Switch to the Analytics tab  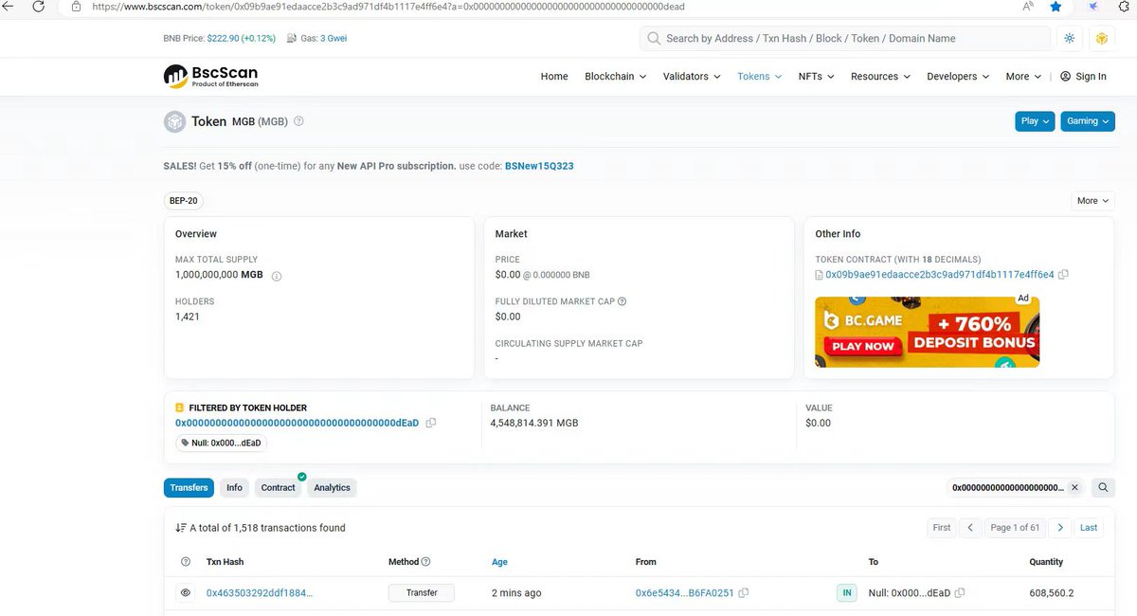click(x=333, y=488)
